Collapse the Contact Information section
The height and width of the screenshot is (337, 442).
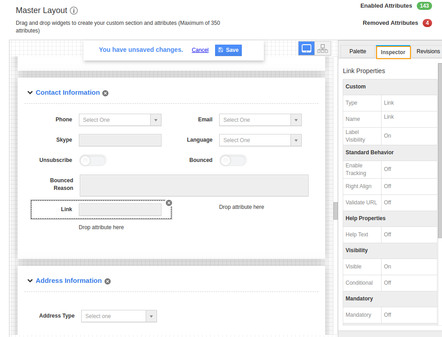pos(30,92)
